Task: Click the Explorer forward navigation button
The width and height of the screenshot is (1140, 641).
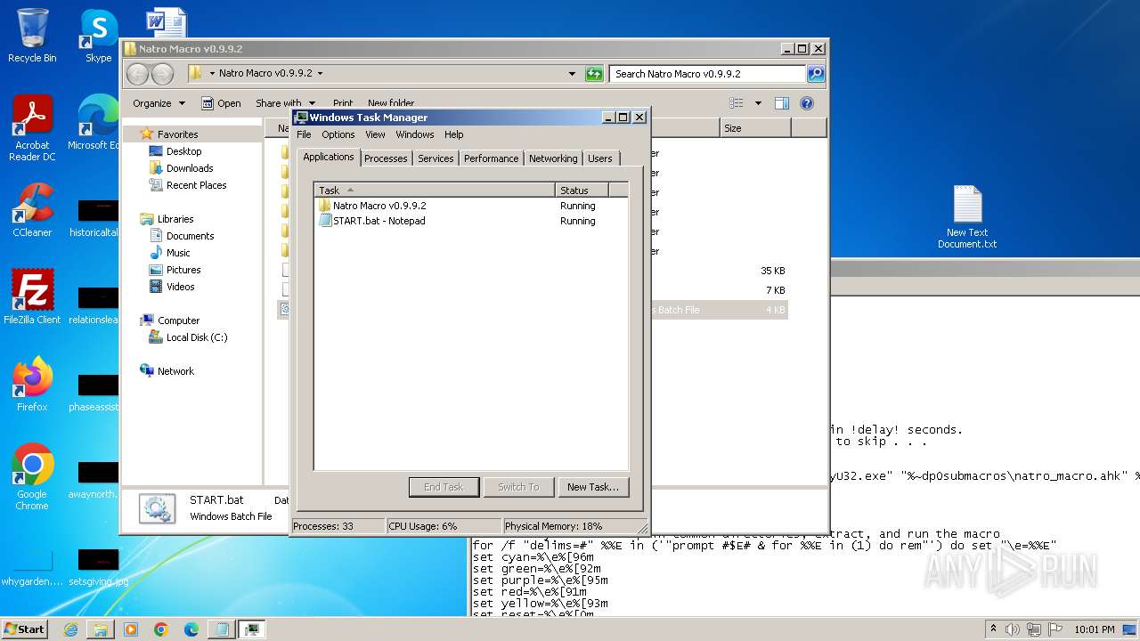Action: (162, 74)
